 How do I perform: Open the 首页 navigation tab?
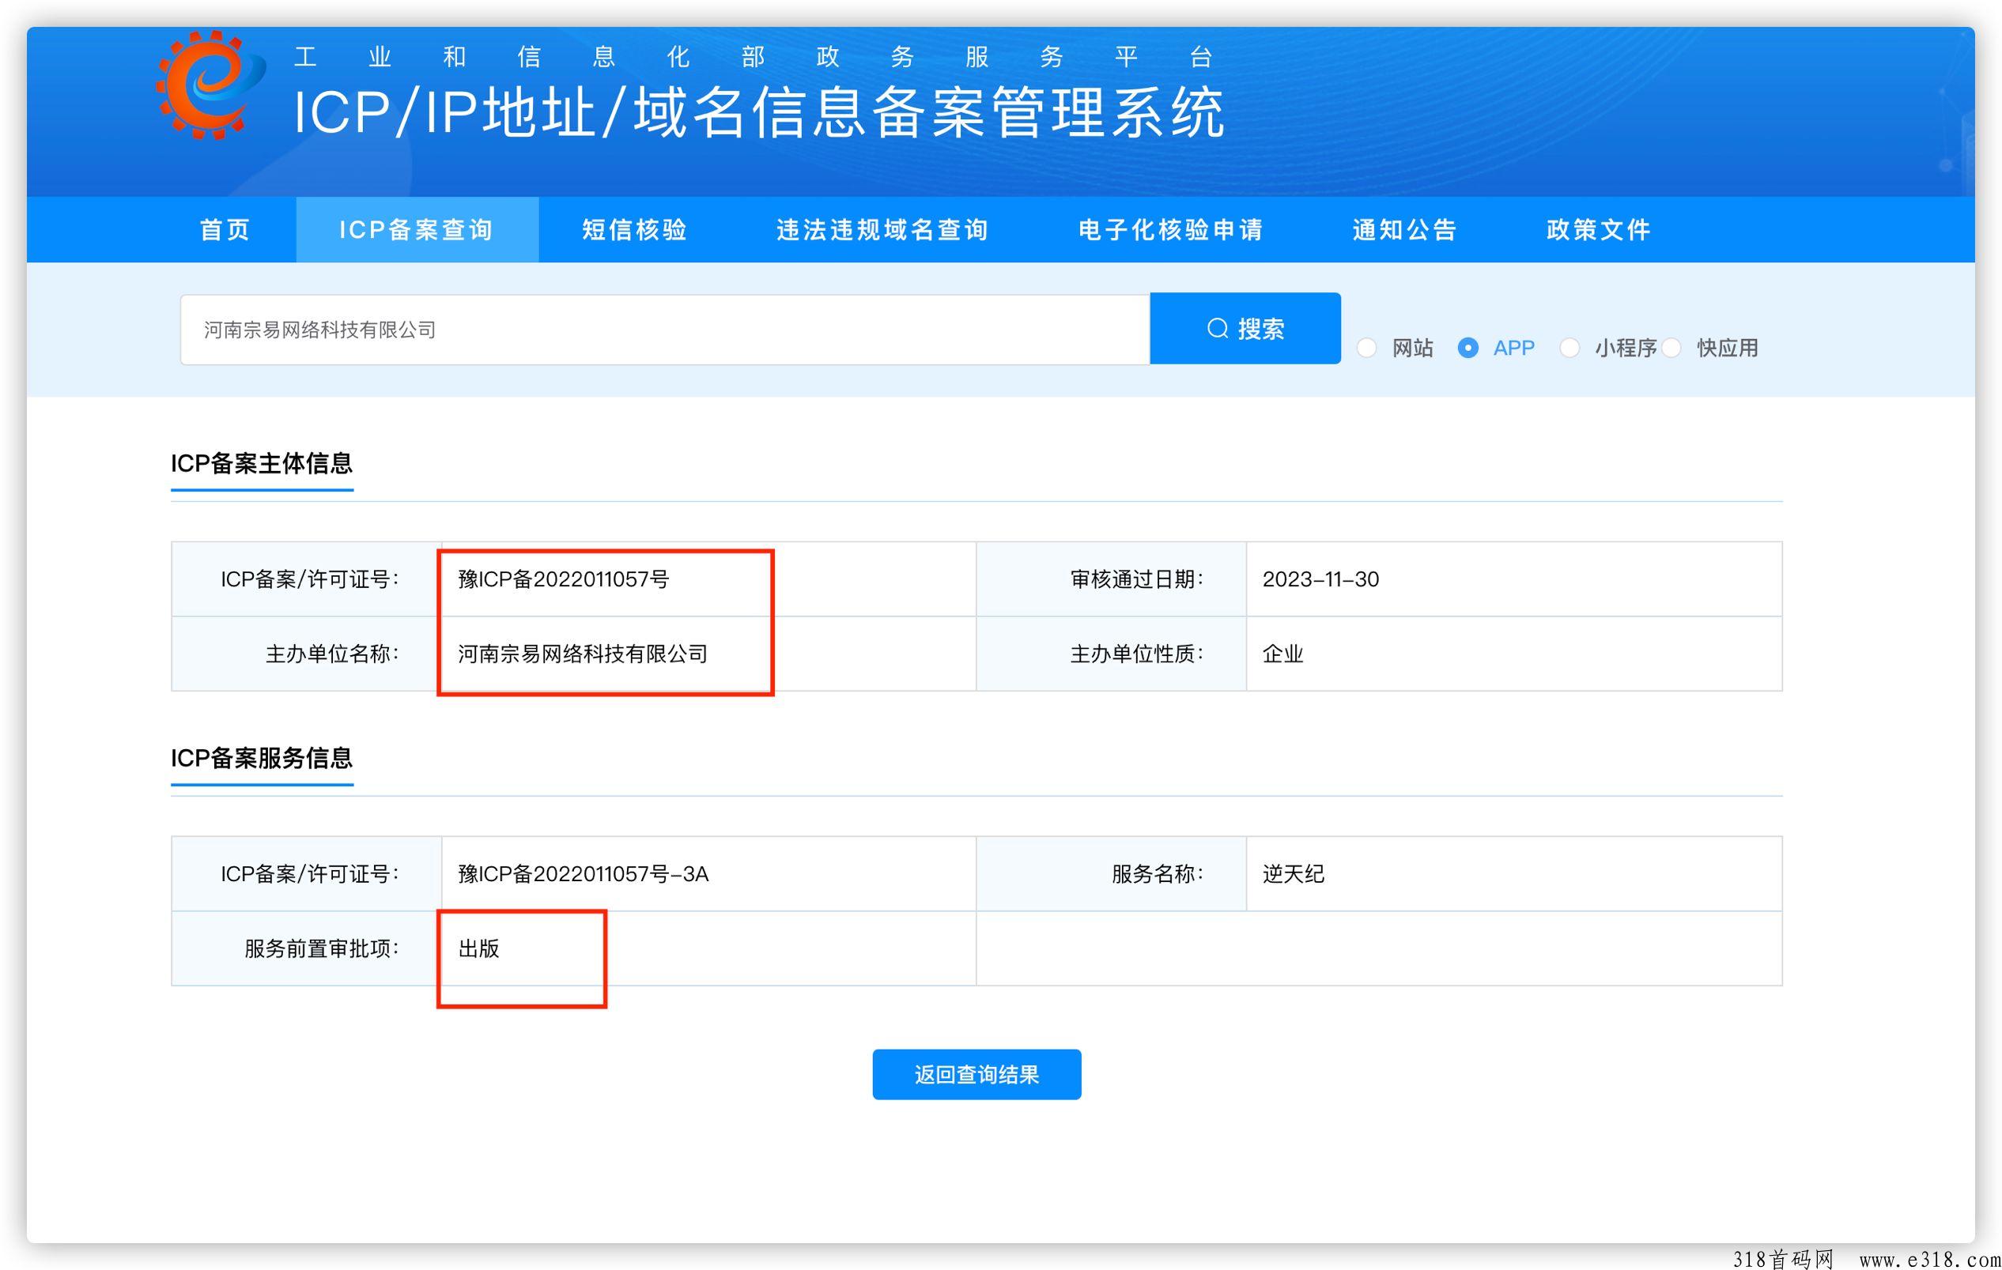pos(225,229)
